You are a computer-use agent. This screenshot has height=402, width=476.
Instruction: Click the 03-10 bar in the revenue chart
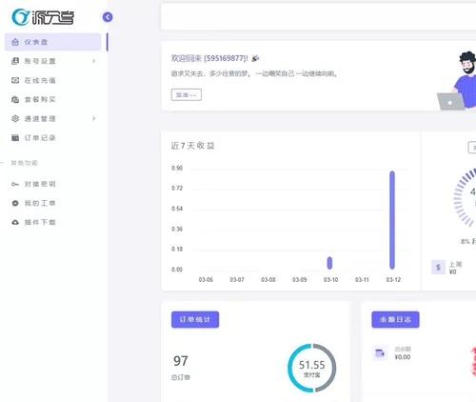(x=329, y=263)
